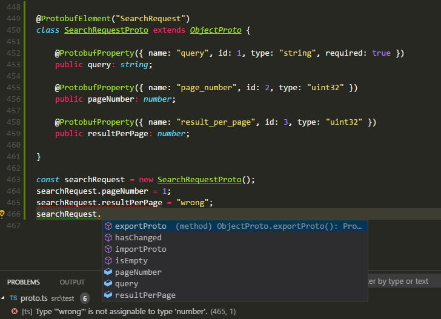
Task: Click the lightbulb quick-fix icon on line 466
Action: (2, 214)
